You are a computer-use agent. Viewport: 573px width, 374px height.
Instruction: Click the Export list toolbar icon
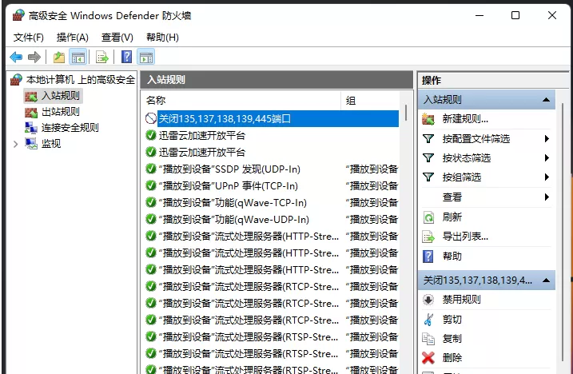[x=102, y=57]
